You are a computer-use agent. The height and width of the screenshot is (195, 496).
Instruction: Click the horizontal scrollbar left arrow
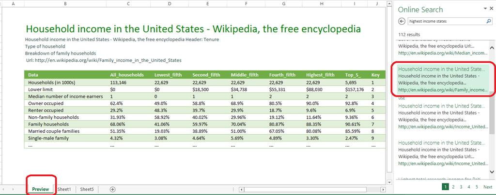point(241,190)
